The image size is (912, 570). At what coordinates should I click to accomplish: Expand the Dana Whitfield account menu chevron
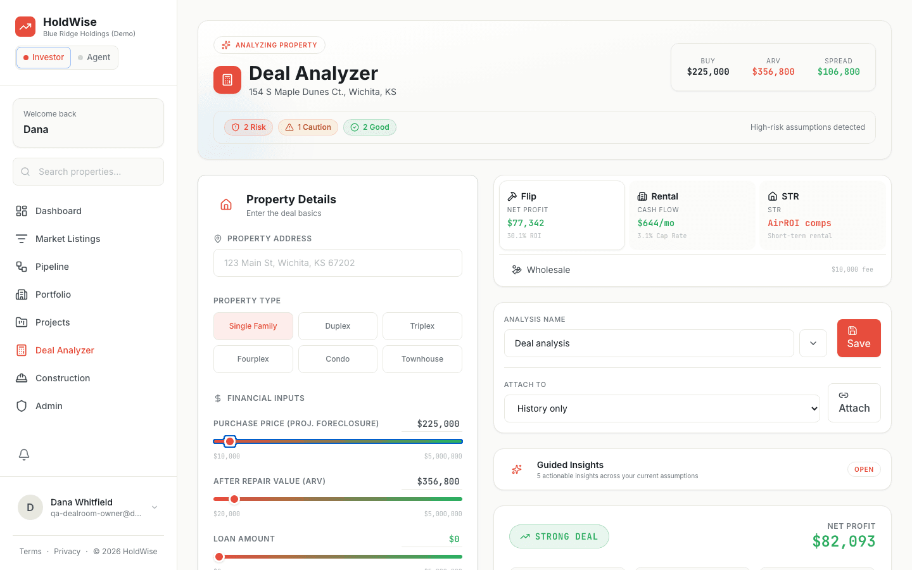pos(155,507)
